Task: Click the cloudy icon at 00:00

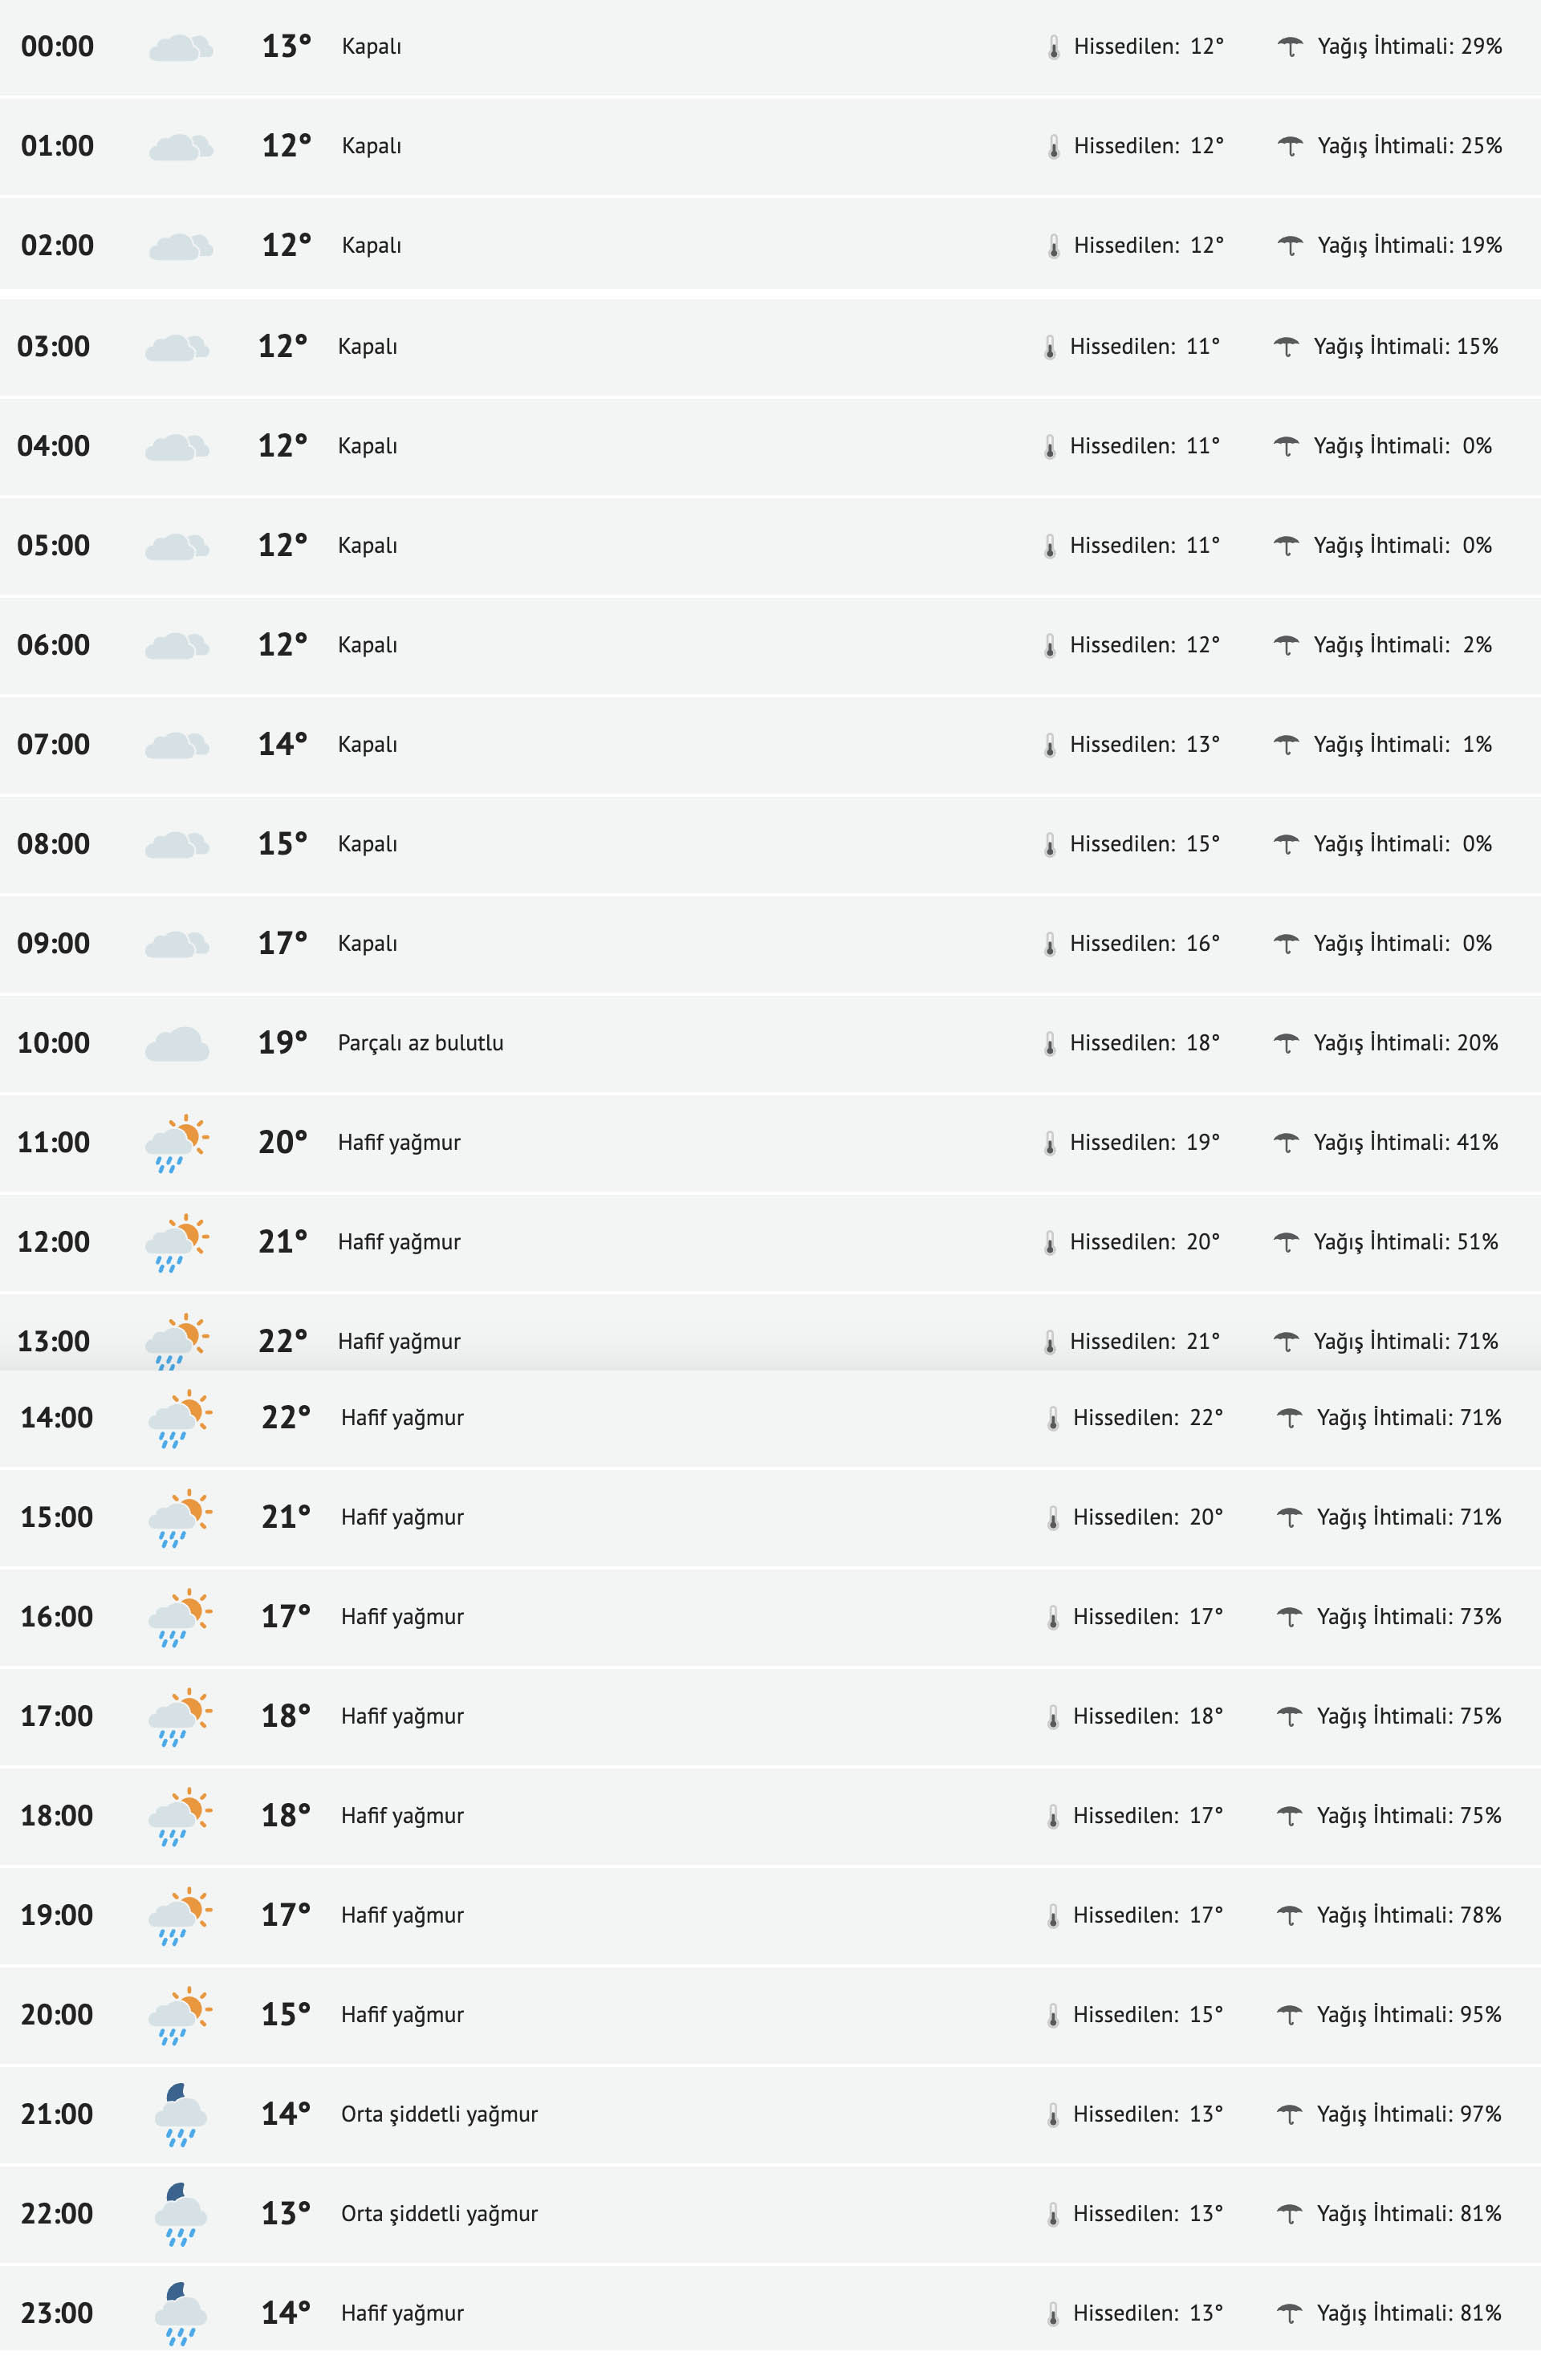Action: (x=180, y=47)
